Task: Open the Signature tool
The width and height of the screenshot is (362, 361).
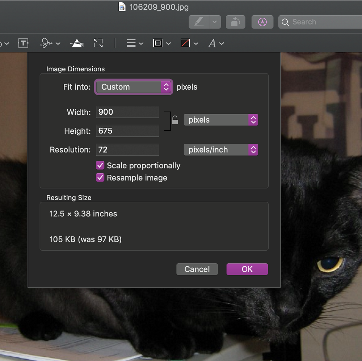Action: coord(47,43)
